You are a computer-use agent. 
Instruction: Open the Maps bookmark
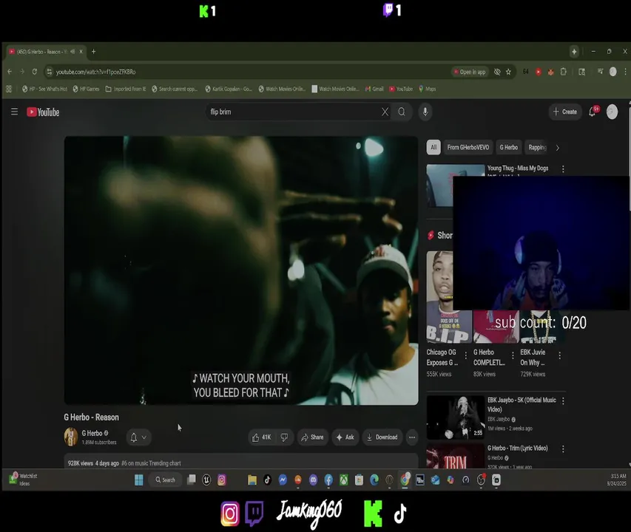pyautogui.click(x=428, y=89)
